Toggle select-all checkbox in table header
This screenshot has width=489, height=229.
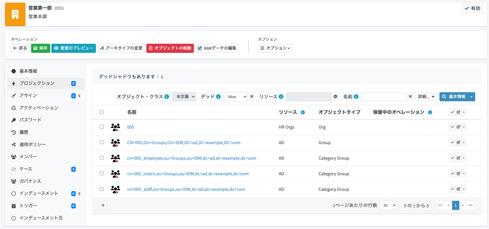tap(101, 112)
